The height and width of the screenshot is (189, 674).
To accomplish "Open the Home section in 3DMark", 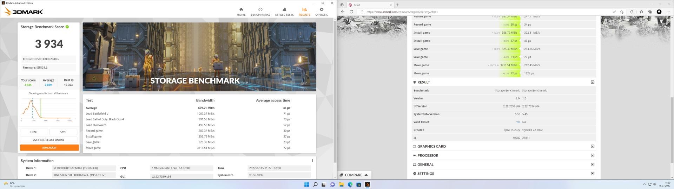I will [x=241, y=12].
